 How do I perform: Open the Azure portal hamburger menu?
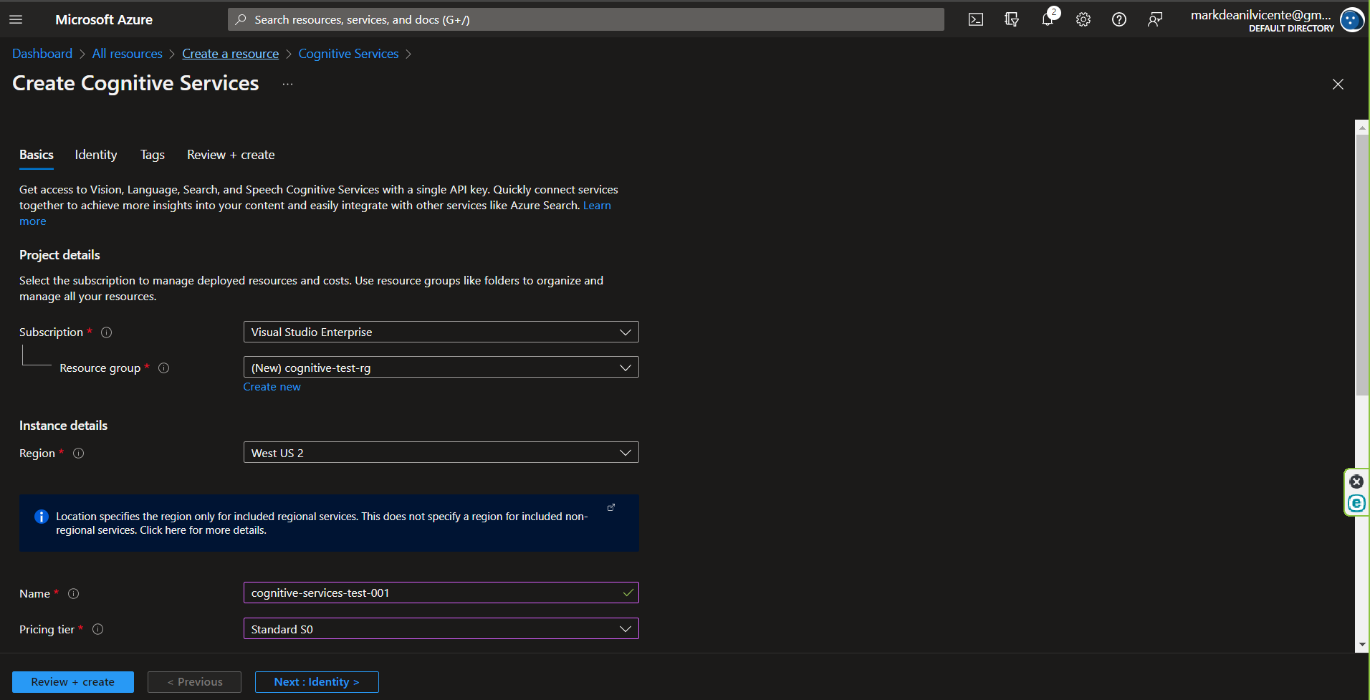tap(16, 19)
